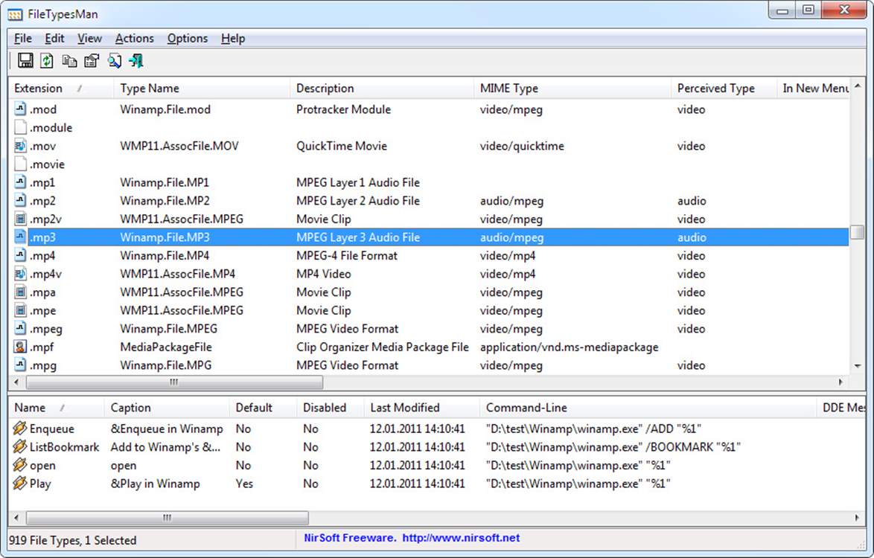Viewport: 874px width, 558px height.
Task: Click the .mpe movie clip icon
Action: click(20, 310)
